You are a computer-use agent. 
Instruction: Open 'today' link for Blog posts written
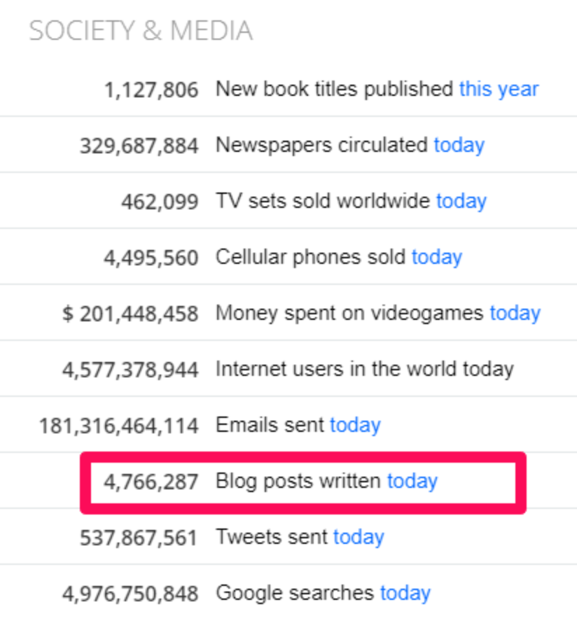coord(412,482)
